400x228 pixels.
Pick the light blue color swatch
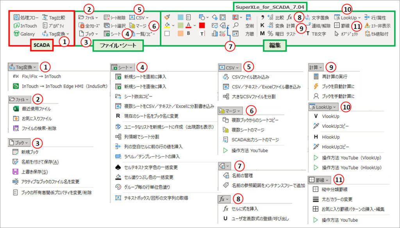point(180,17)
